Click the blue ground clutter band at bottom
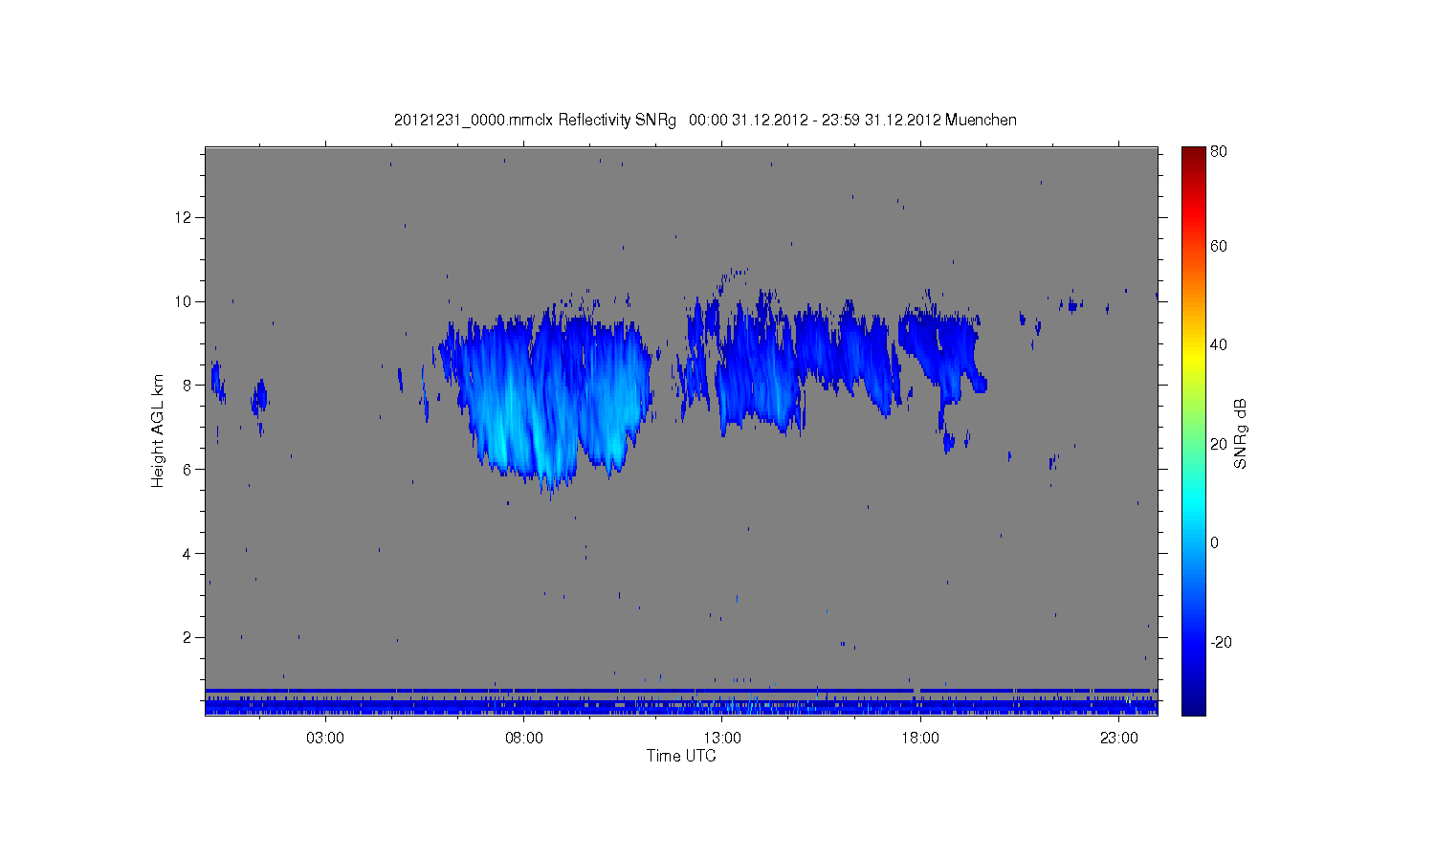Screen dimensions: 1435x861 (x=681, y=702)
